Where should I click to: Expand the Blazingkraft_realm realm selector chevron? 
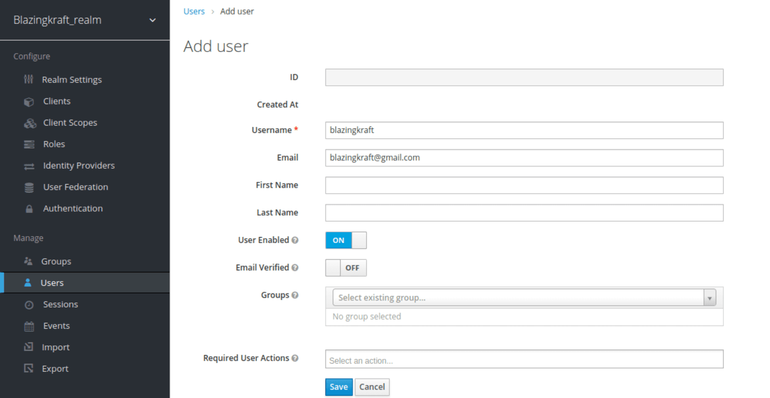[152, 20]
